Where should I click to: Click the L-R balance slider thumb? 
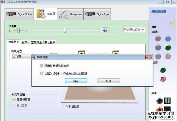coord(19,31)
